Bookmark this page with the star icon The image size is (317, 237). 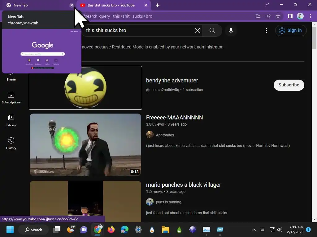[278, 16]
